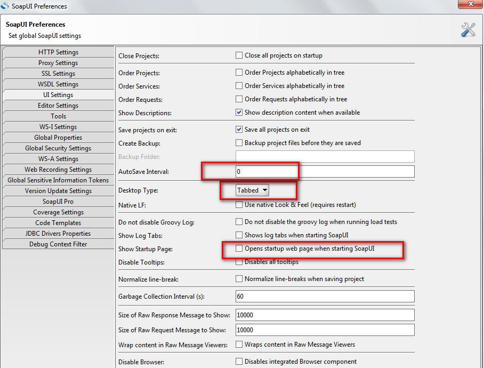Viewport: 484px width, 368px height.
Task: Select the UI Settings tab
Action: pyautogui.click(x=58, y=95)
